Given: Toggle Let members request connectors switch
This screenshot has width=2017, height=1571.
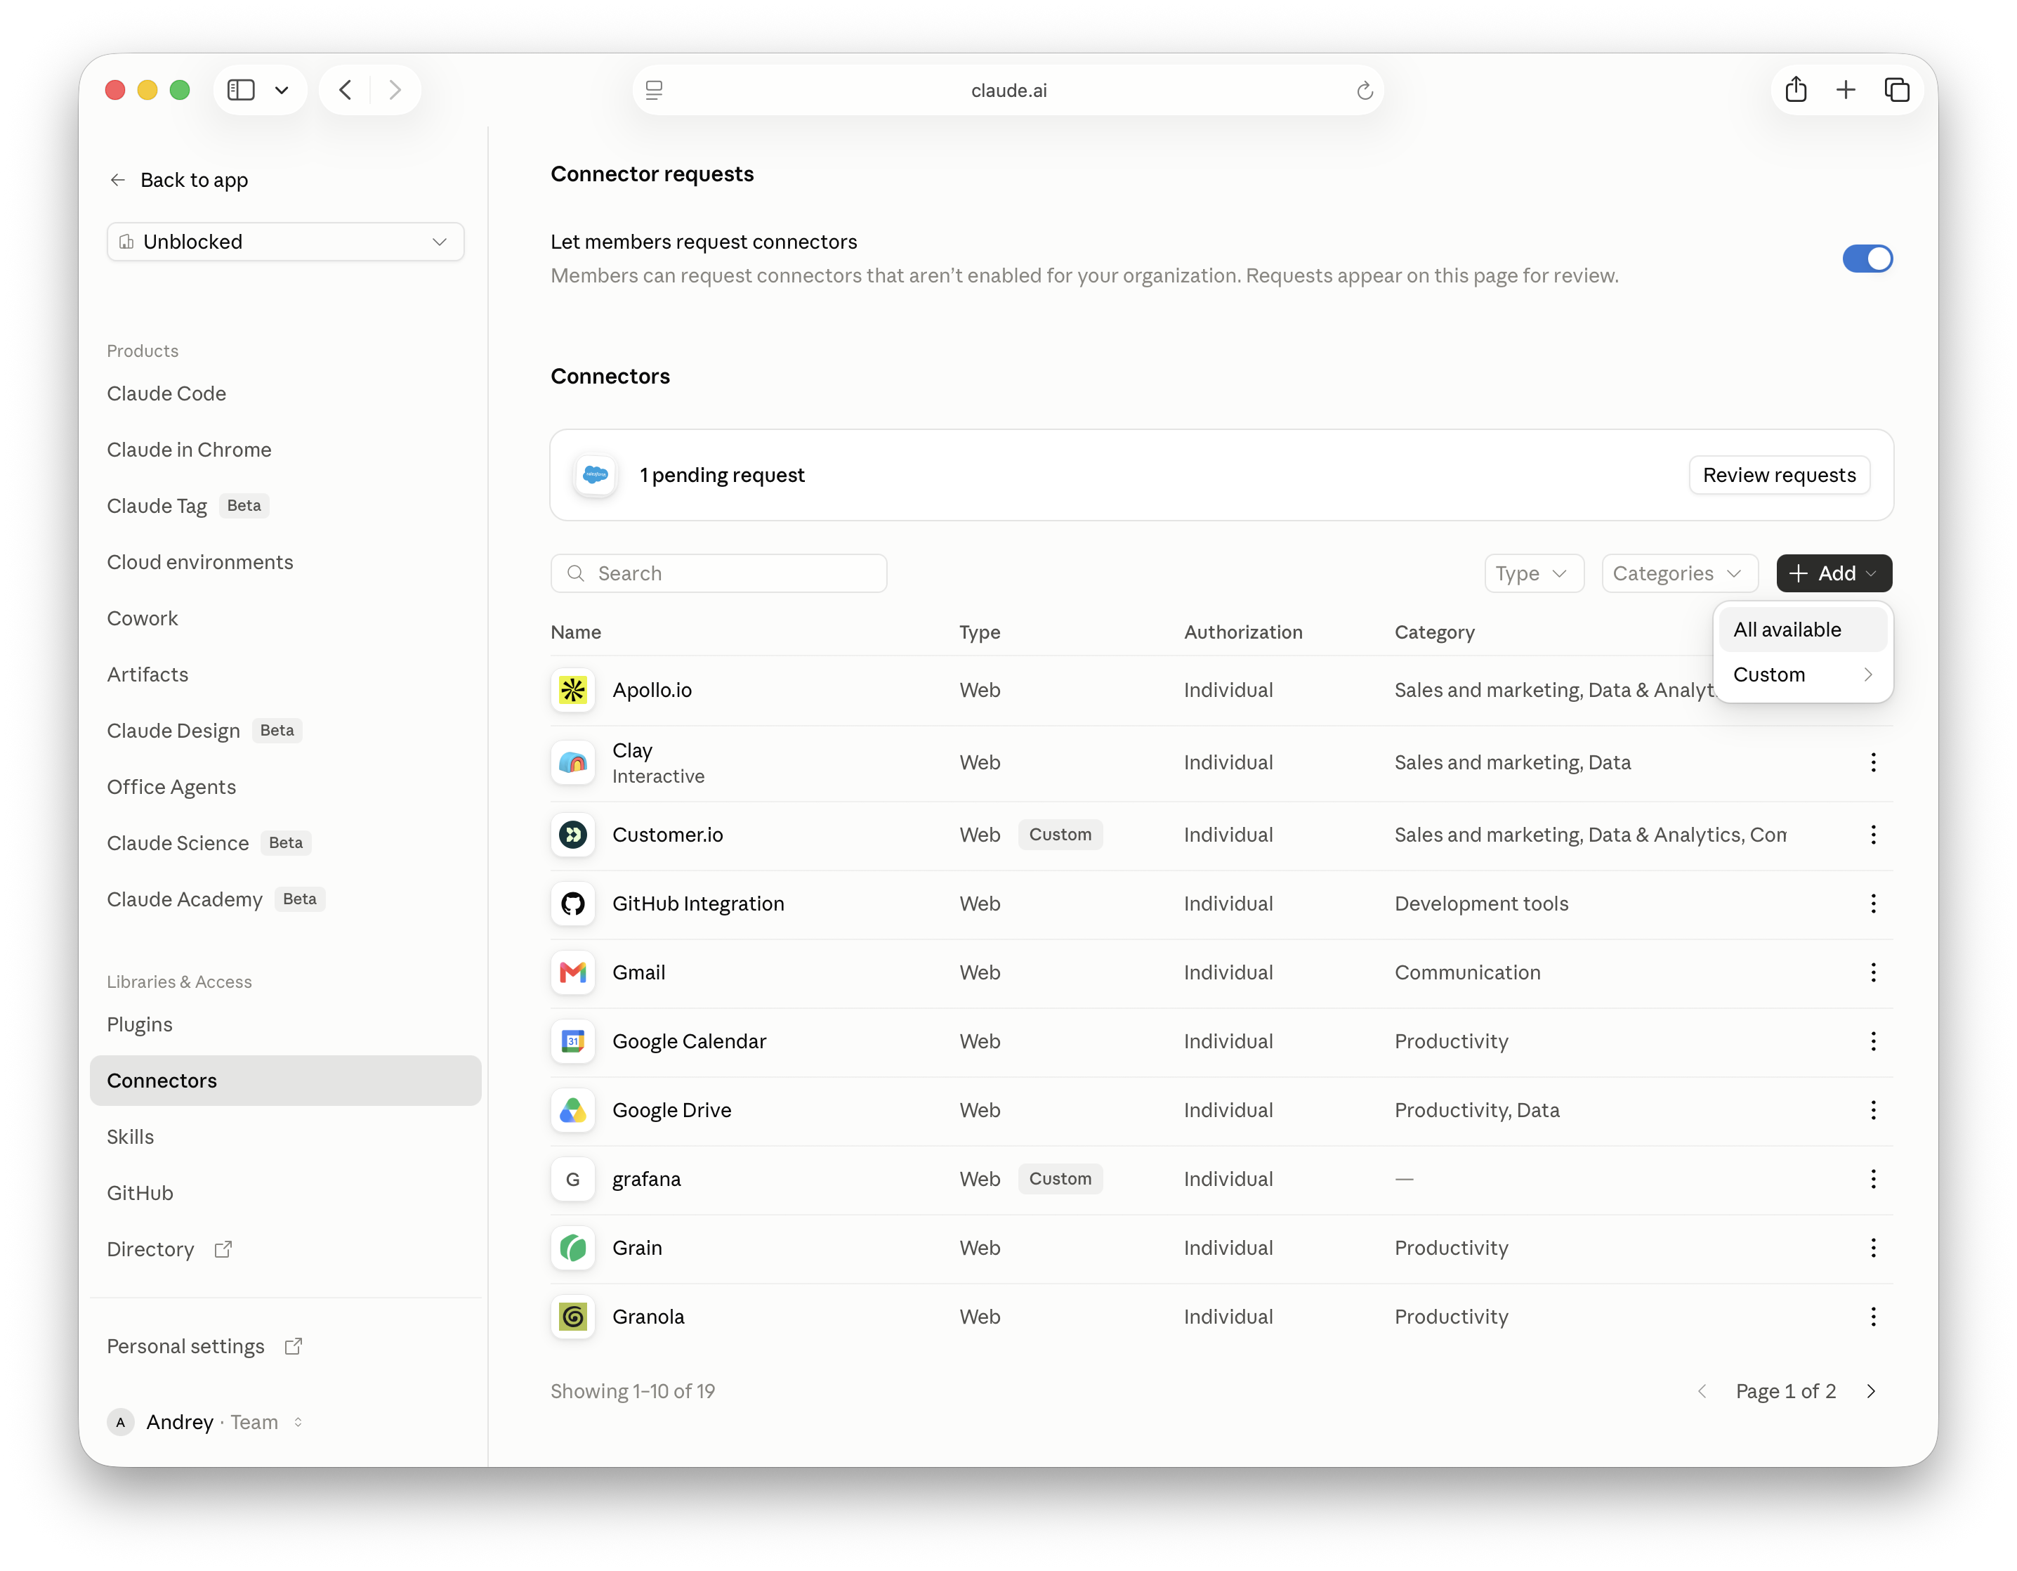Looking at the screenshot, I should tap(1867, 259).
